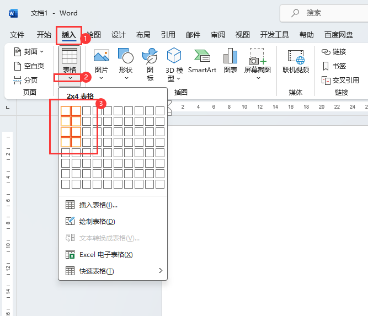Choose Excel 电子表格(X) menu entry

113,255
